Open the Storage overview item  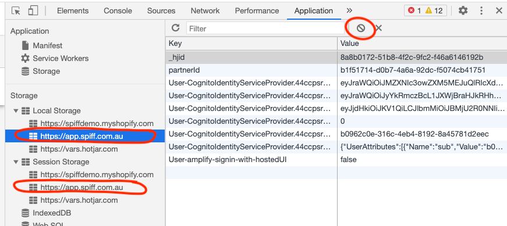(46, 71)
